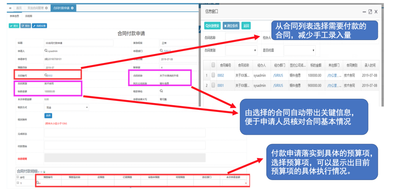Tick the checkbox for contract row 0002

[213, 75]
